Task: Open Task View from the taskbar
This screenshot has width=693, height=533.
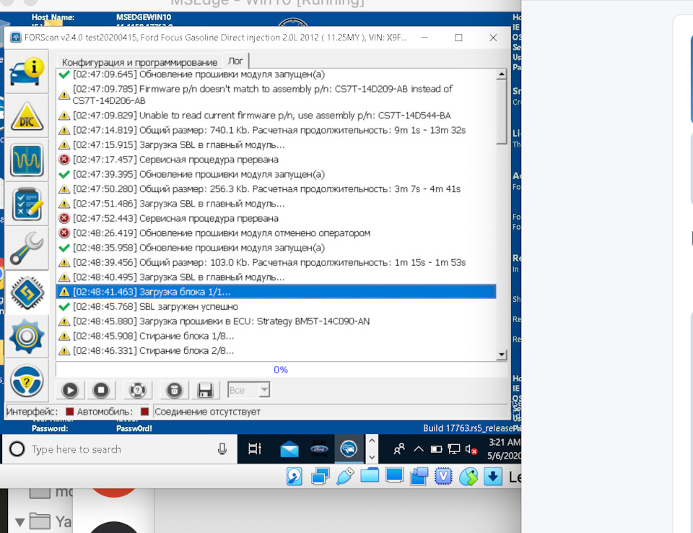Action: click(x=255, y=449)
